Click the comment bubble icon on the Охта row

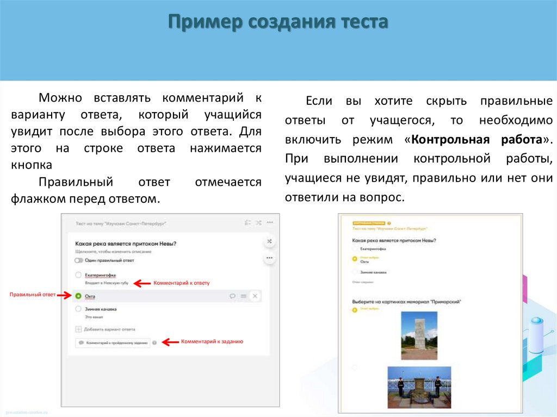click(232, 296)
